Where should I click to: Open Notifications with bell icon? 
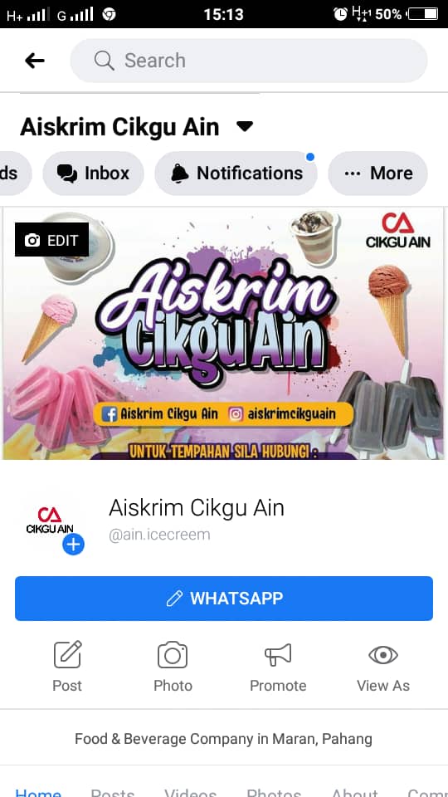coord(236,174)
